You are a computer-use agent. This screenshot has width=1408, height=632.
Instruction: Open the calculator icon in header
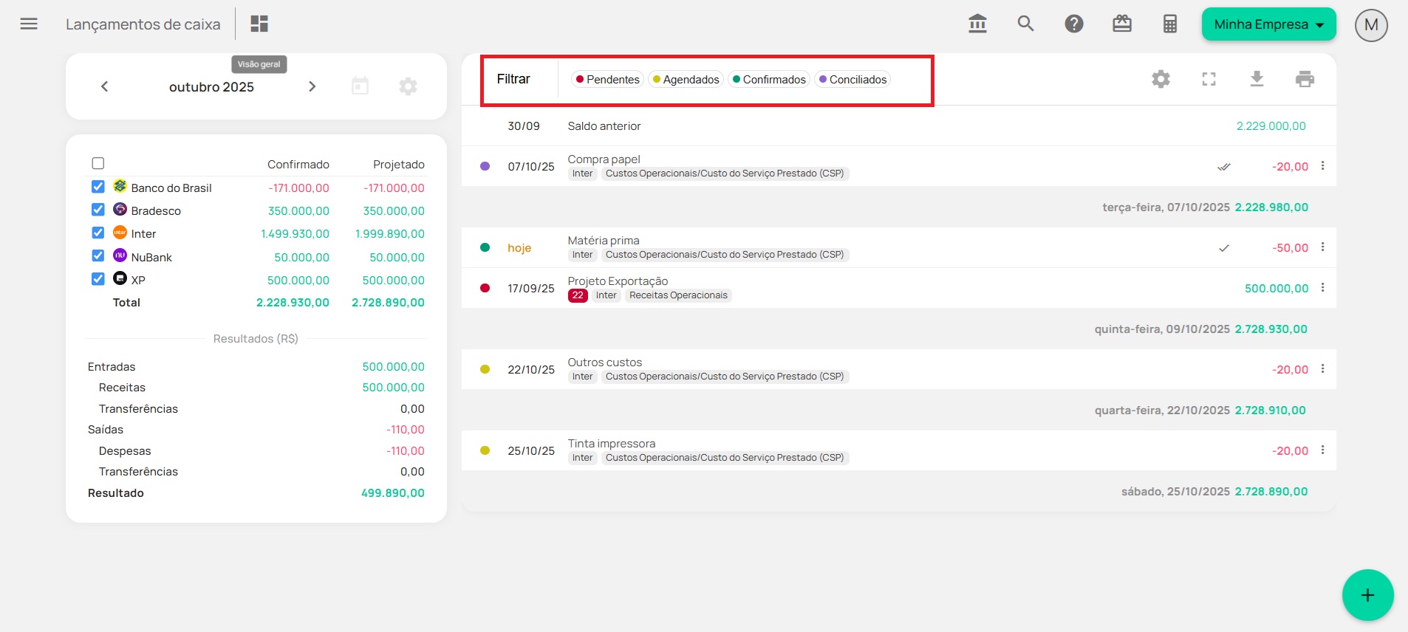[1169, 24]
